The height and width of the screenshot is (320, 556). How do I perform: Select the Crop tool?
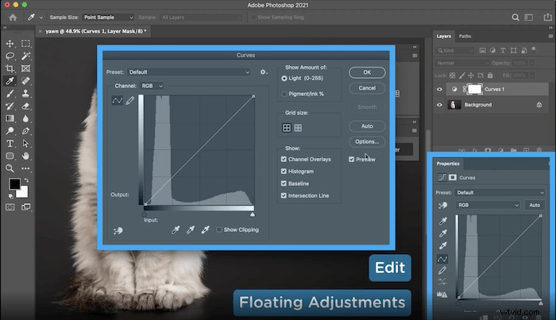pos(10,68)
